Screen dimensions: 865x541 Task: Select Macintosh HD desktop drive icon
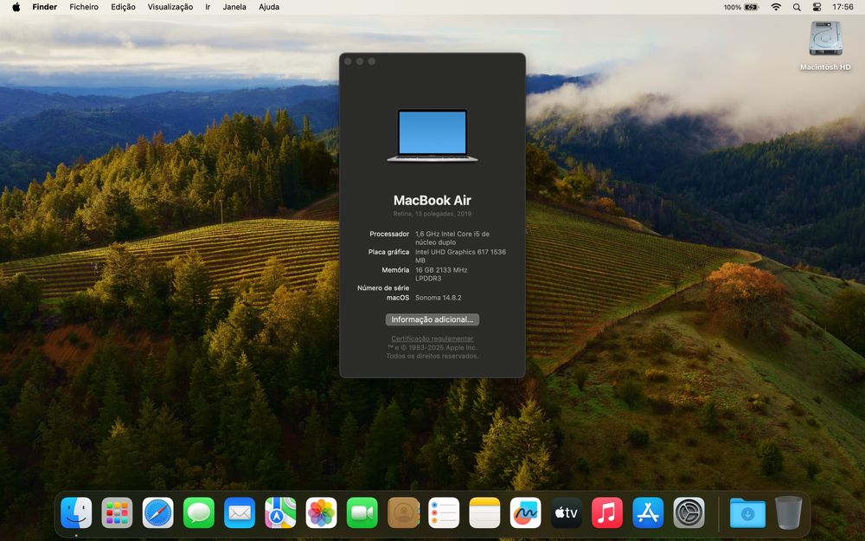[x=825, y=38]
